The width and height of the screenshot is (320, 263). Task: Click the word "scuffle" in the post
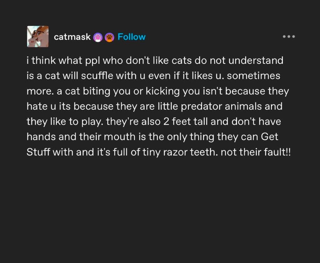[97, 76]
